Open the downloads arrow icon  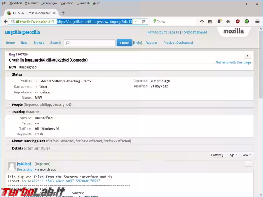(x=219, y=22)
